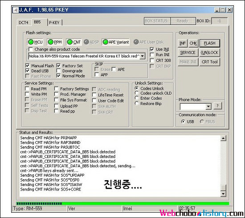
Task: Check the Factory Settings service option
Action: pos(56,89)
